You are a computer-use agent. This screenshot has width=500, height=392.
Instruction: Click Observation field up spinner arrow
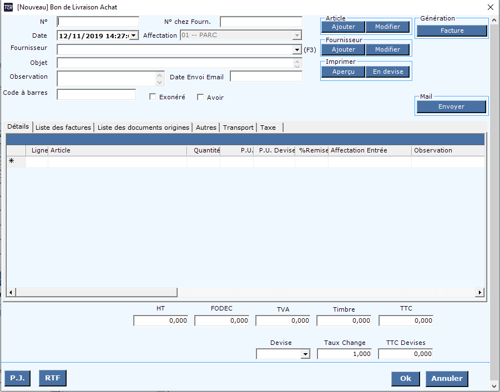pos(160,75)
